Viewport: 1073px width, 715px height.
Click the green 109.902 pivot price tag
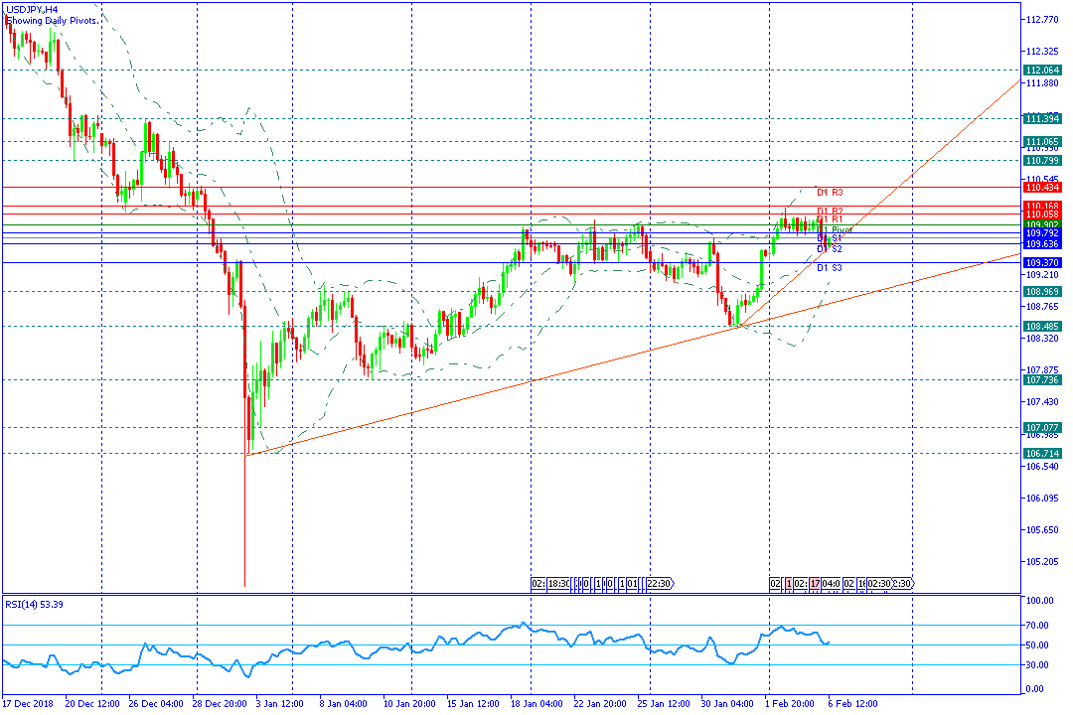click(x=1042, y=225)
